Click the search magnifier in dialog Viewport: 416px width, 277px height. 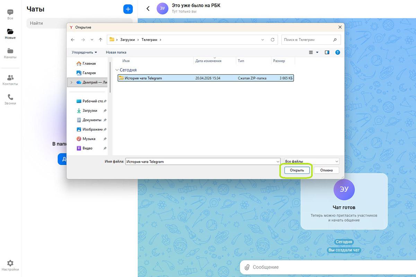[x=335, y=40]
